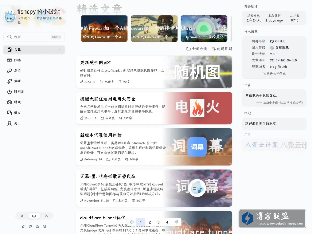312x234 pixels.
Task: Open the 友链 links menu item
Action: pyautogui.click(x=34, y=71)
